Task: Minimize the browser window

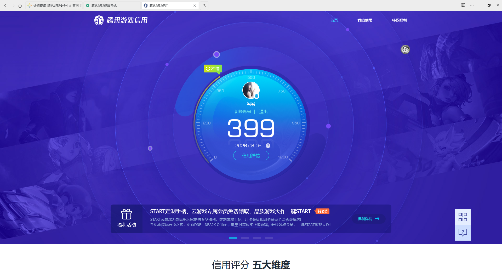Action: pyautogui.click(x=480, y=5)
